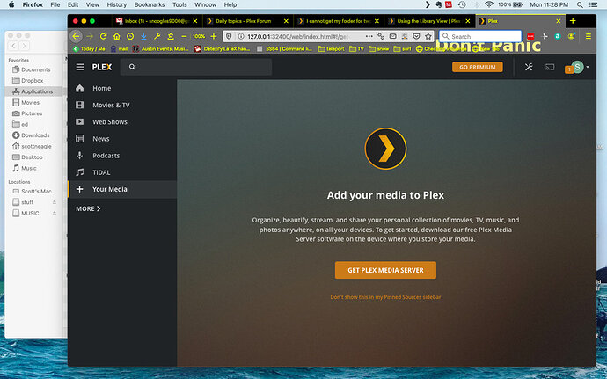Open the Apple menu
607x379 pixels.
(x=11, y=4)
